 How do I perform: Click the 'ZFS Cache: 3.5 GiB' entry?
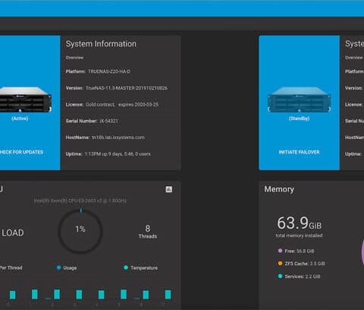(305, 264)
